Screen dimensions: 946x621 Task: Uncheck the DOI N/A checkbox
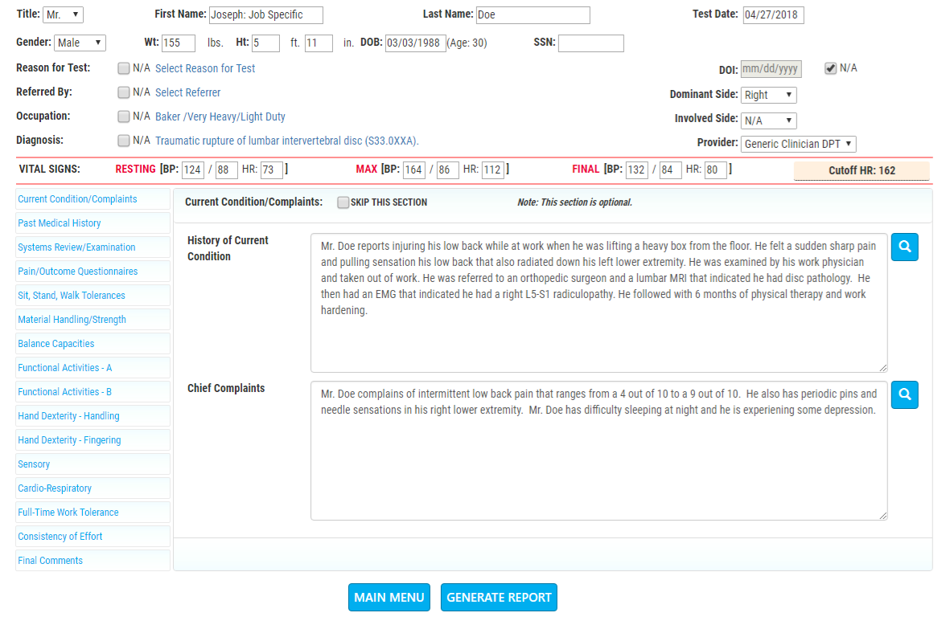tap(831, 68)
